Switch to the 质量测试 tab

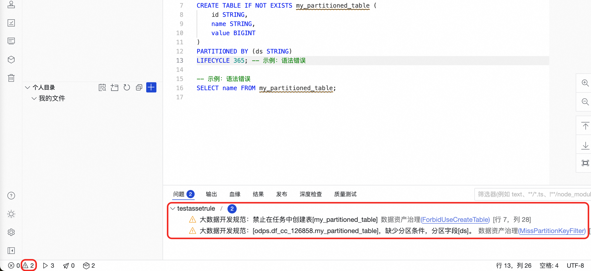point(345,194)
